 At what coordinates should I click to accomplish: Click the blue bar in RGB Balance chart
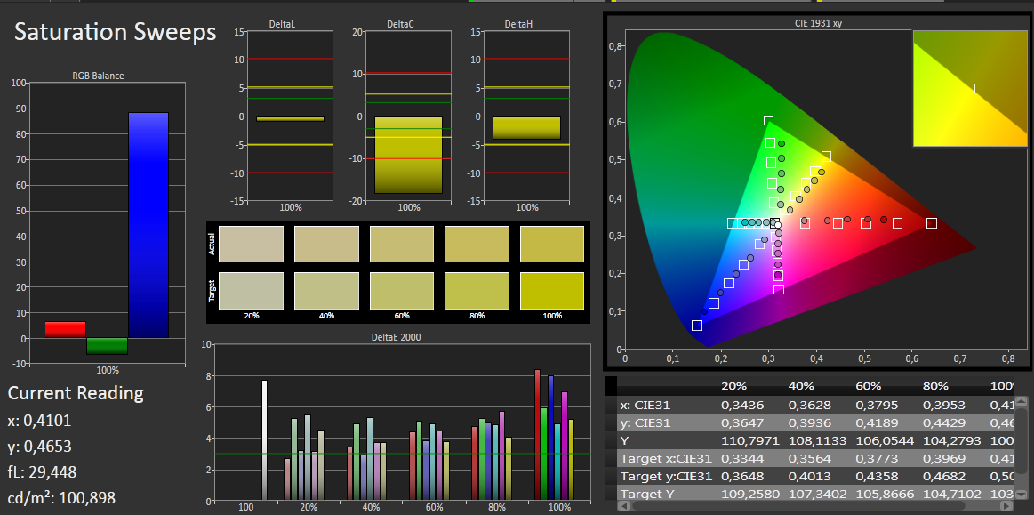click(x=148, y=226)
